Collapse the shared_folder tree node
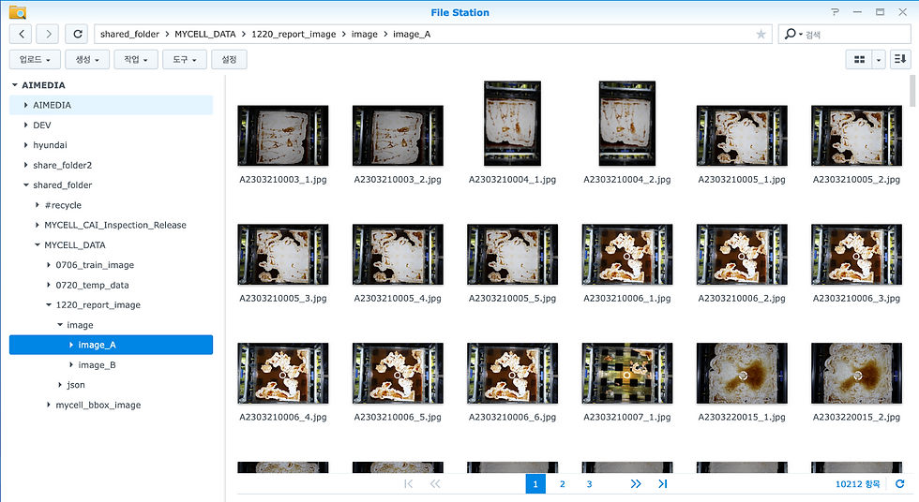This screenshot has height=502, width=919. [x=26, y=185]
